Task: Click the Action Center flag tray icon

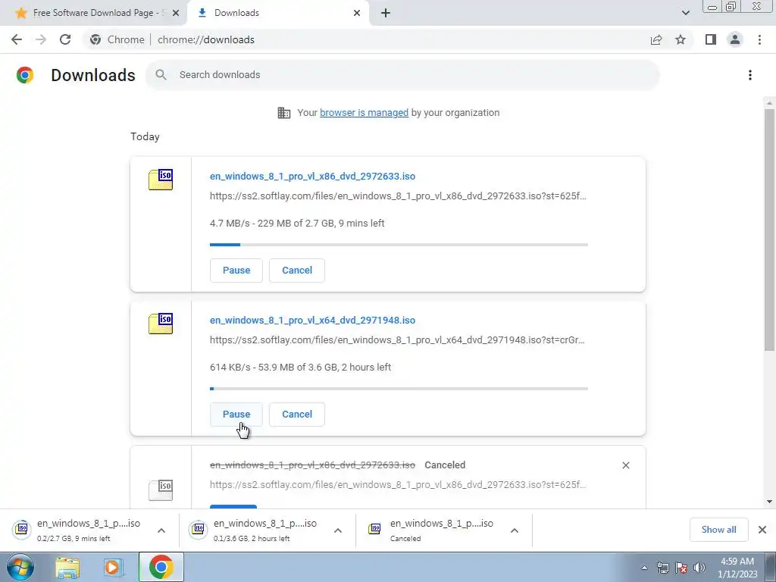Action: 681,567
